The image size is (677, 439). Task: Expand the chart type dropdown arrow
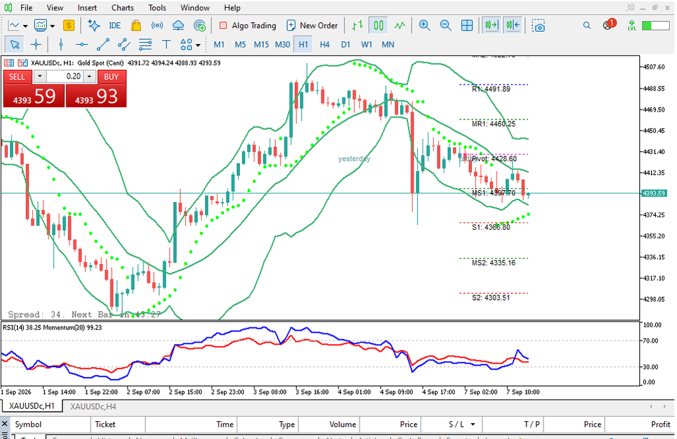click(26, 26)
